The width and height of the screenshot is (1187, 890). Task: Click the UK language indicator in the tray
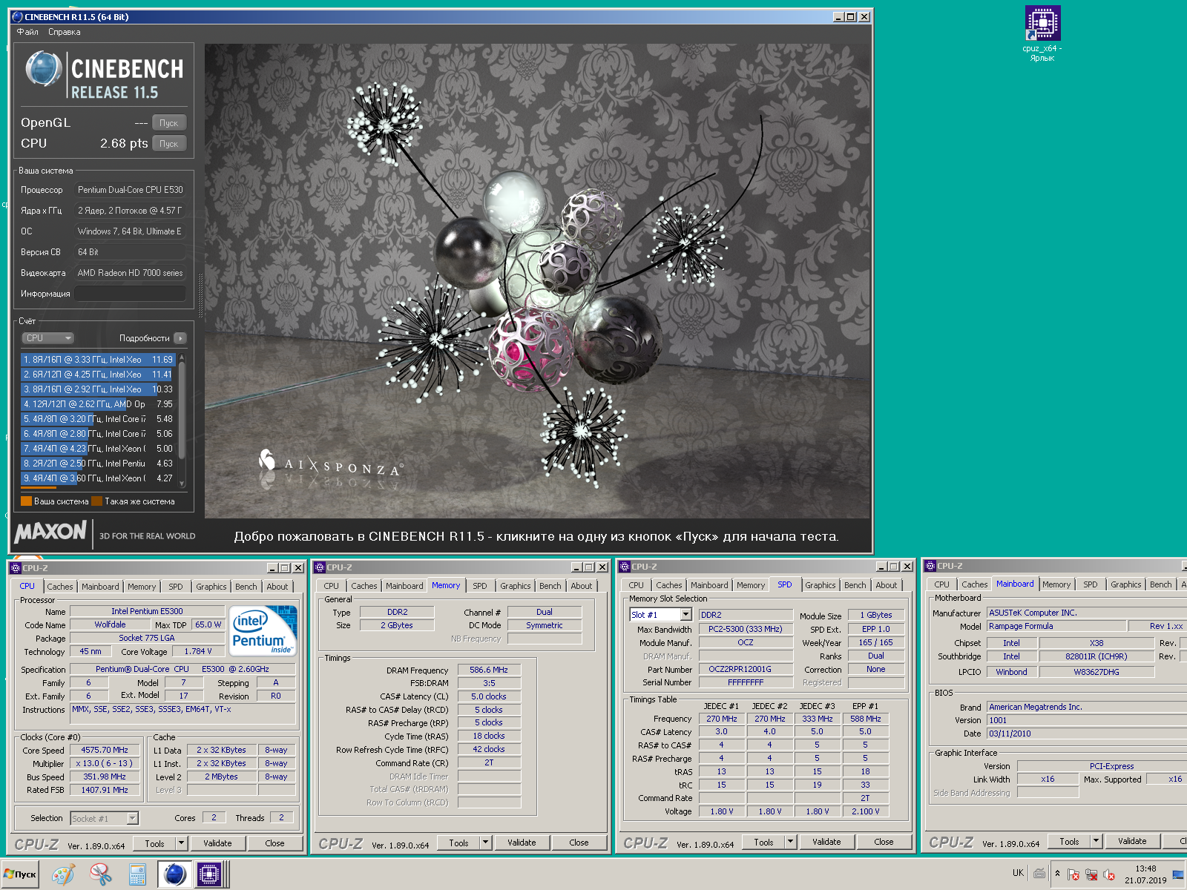[x=1018, y=873]
